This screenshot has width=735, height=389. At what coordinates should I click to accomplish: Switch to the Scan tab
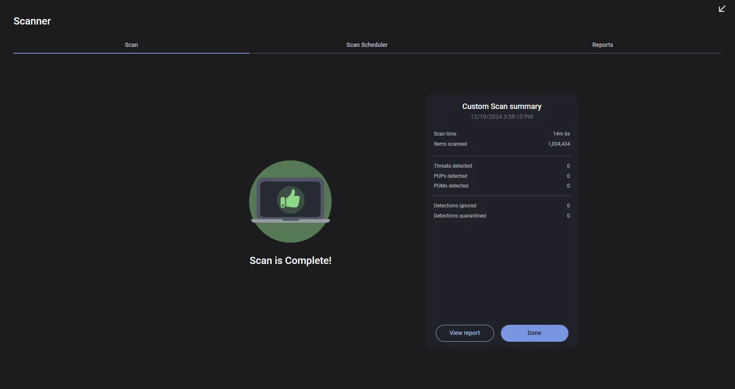(x=131, y=45)
